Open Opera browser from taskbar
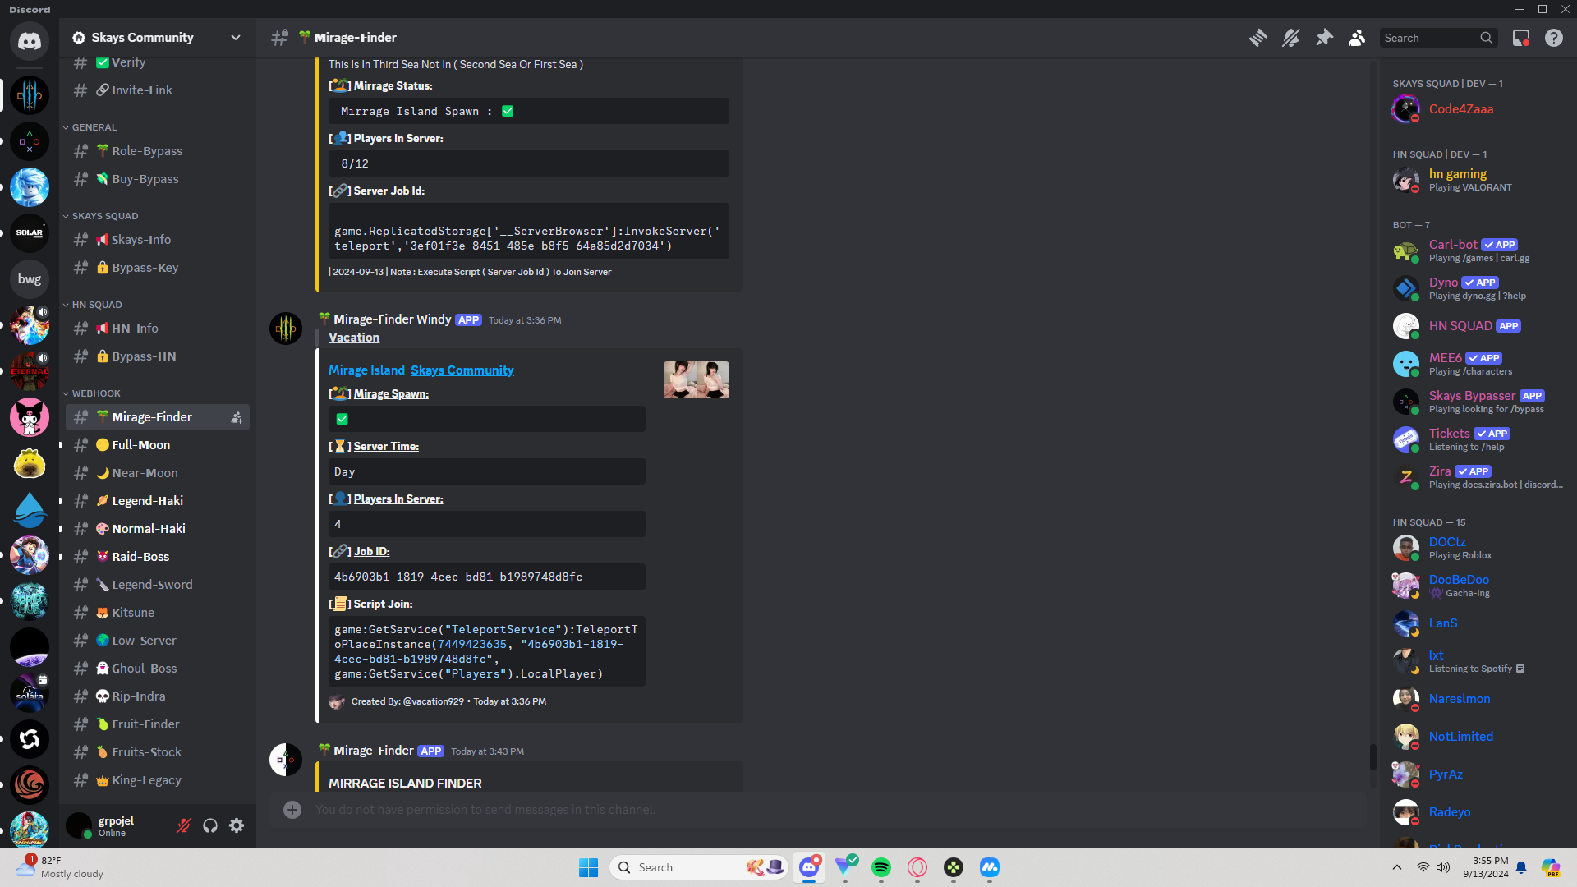Image resolution: width=1577 pixels, height=887 pixels. pos(917,867)
